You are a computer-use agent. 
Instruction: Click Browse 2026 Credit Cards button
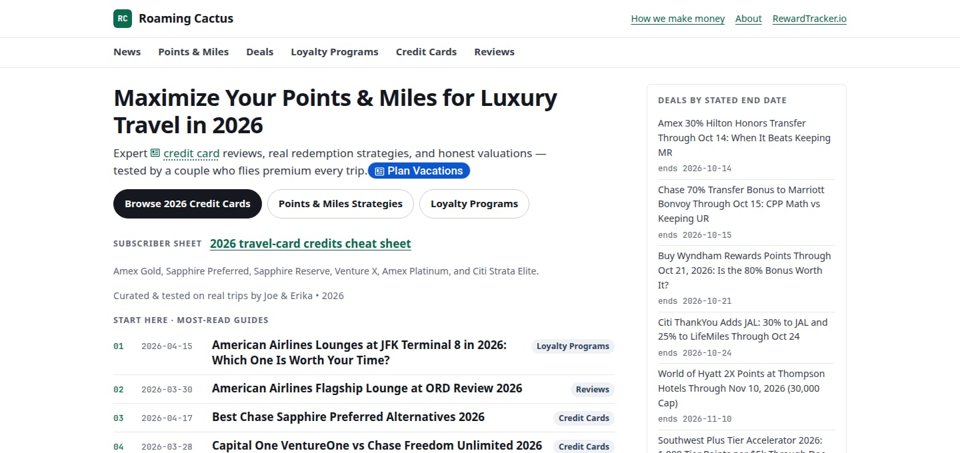point(187,204)
